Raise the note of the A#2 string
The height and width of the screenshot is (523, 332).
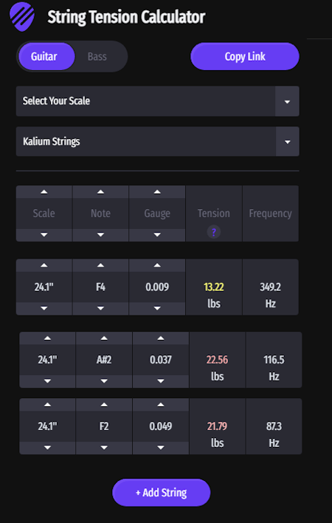point(104,338)
